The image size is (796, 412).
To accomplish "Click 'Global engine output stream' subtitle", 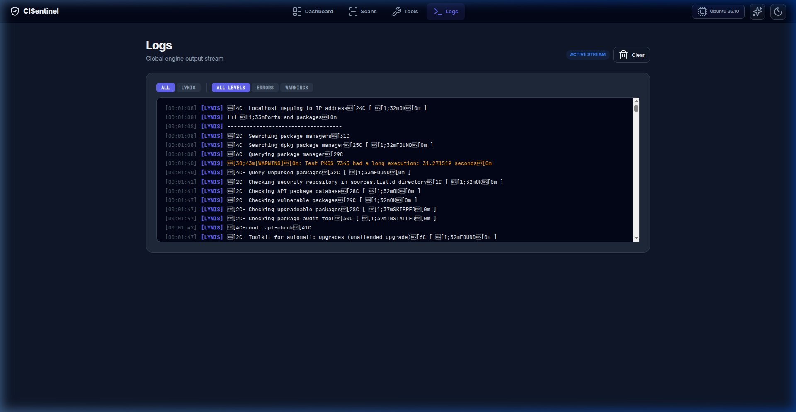I will [184, 59].
